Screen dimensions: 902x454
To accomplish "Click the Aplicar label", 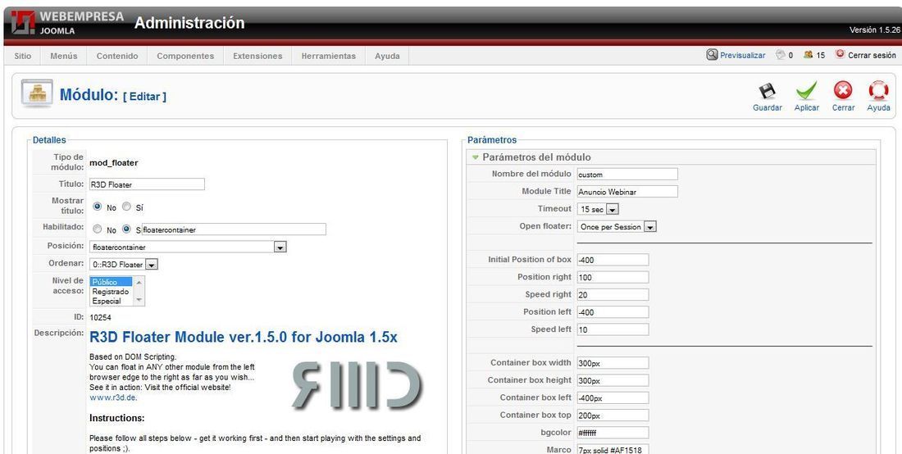I will 807,107.
